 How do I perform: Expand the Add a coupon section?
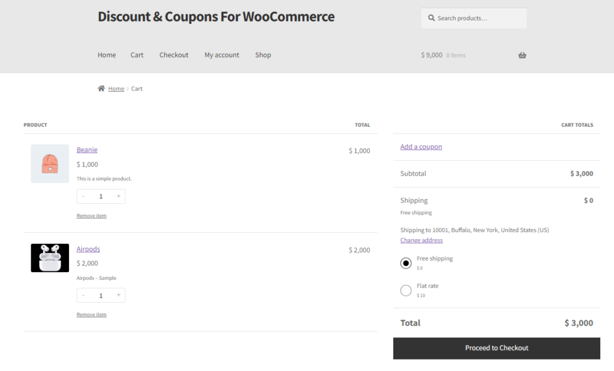tap(421, 147)
